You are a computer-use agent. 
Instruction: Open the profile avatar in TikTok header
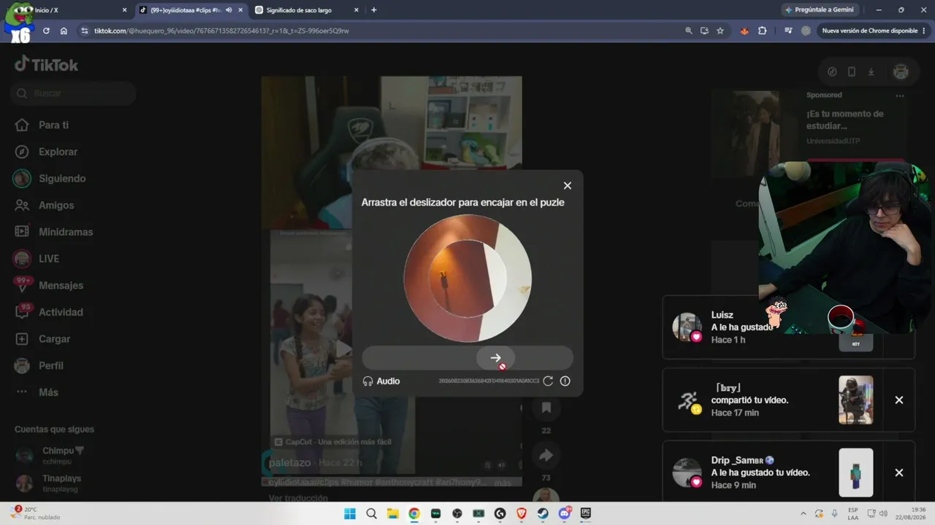tap(901, 71)
